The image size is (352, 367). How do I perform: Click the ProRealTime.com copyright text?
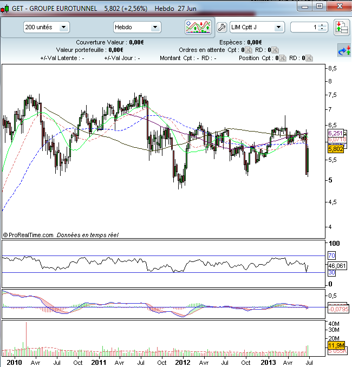coord(28,235)
